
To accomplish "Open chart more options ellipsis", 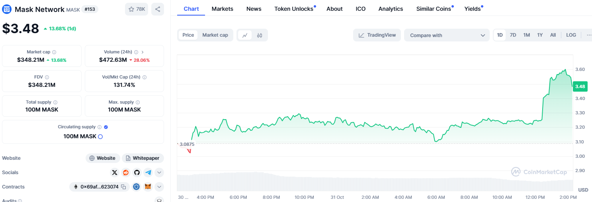I will coord(589,35).
